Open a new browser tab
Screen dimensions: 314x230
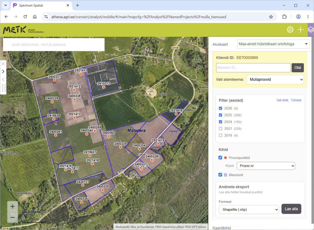pos(78,6)
